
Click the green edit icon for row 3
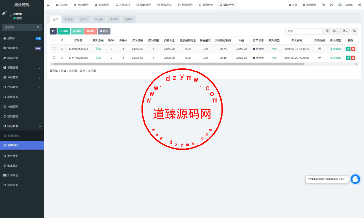click(x=348, y=58)
